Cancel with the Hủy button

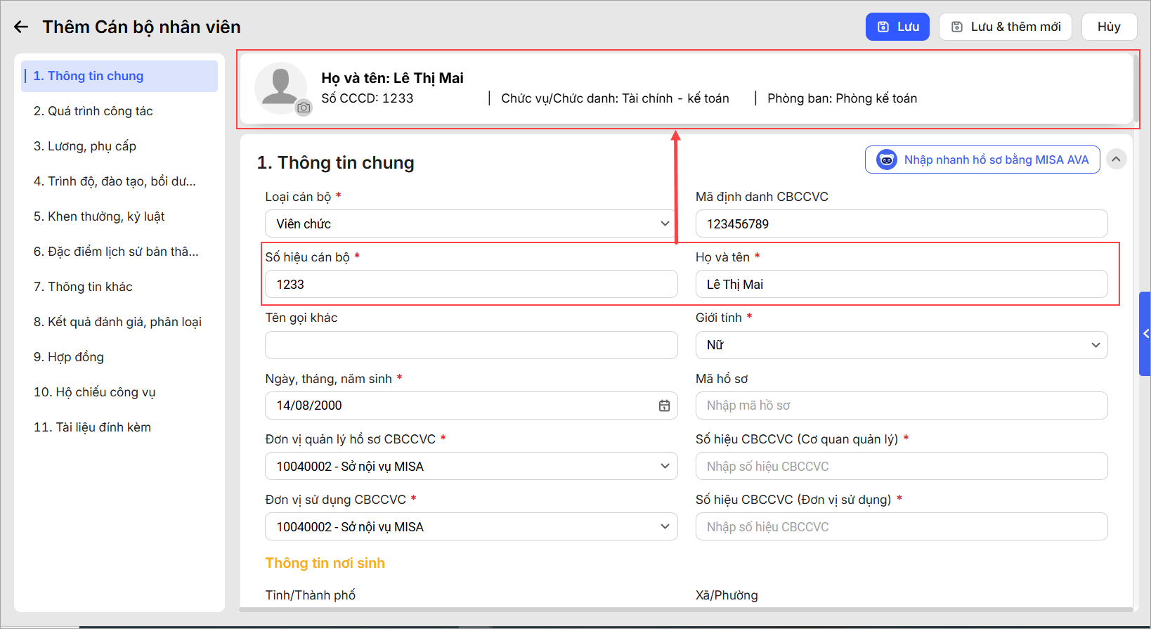point(1108,27)
